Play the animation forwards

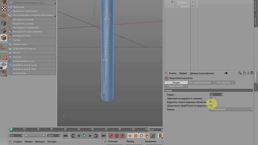[x=85, y=136]
